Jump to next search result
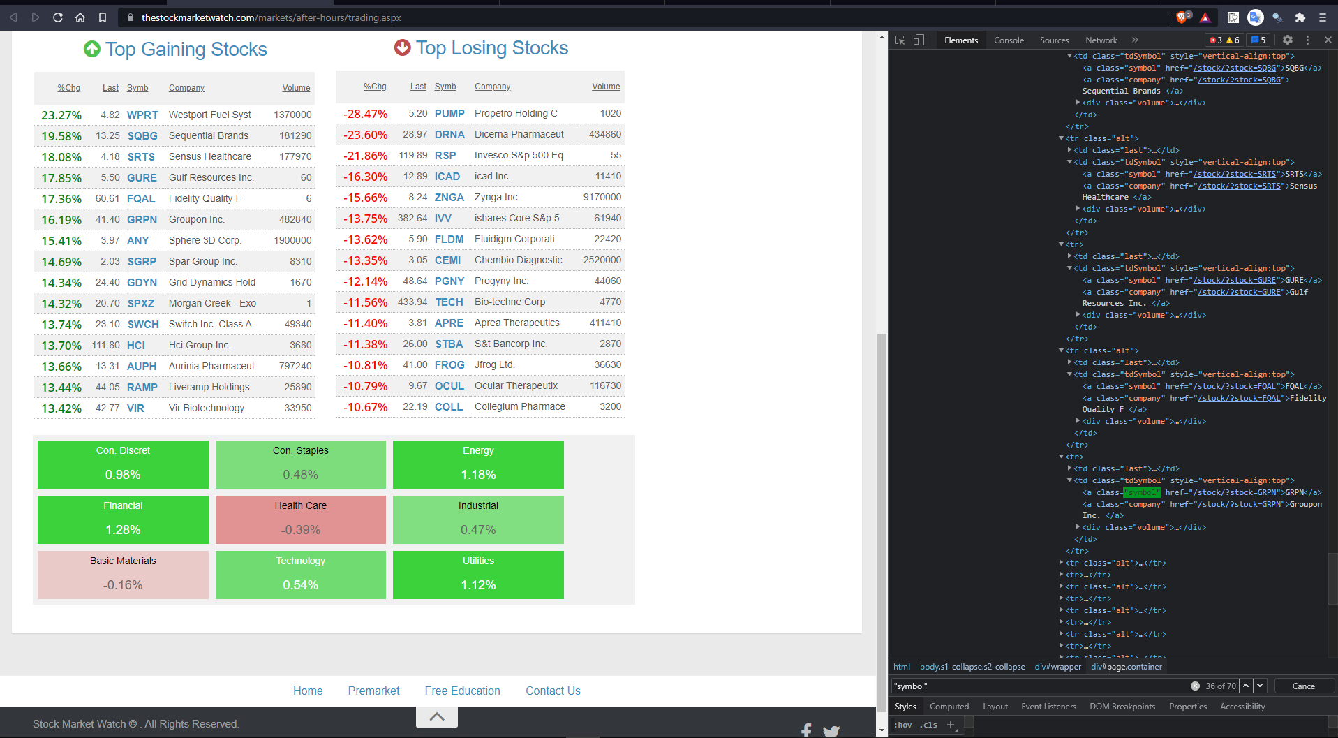 tap(1260, 686)
